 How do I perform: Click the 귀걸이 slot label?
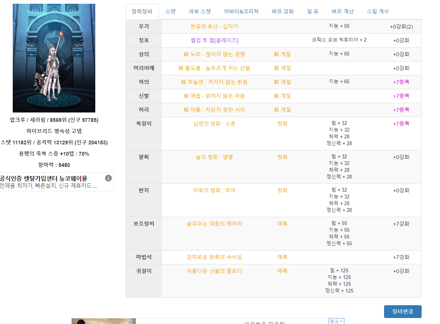pyautogui.click(x=144, y=271)
